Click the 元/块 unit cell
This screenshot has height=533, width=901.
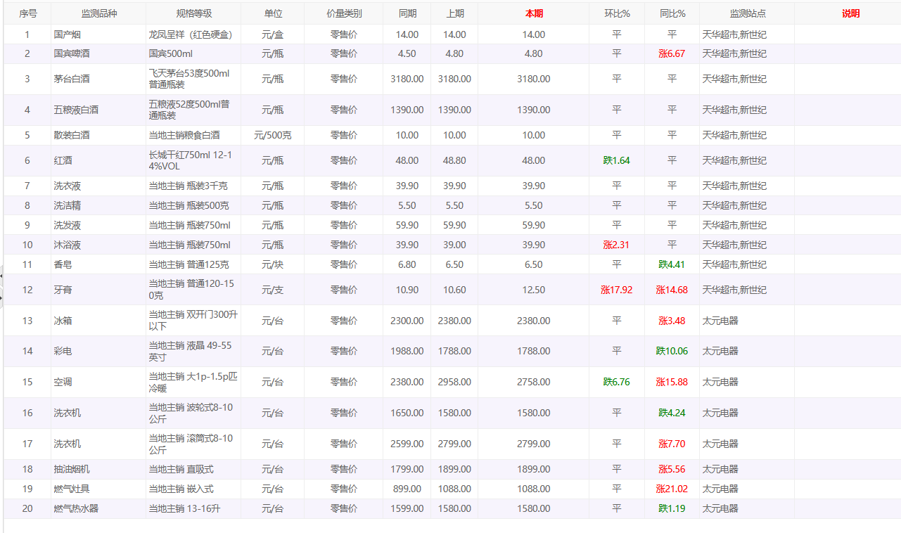tap(273, 264)
